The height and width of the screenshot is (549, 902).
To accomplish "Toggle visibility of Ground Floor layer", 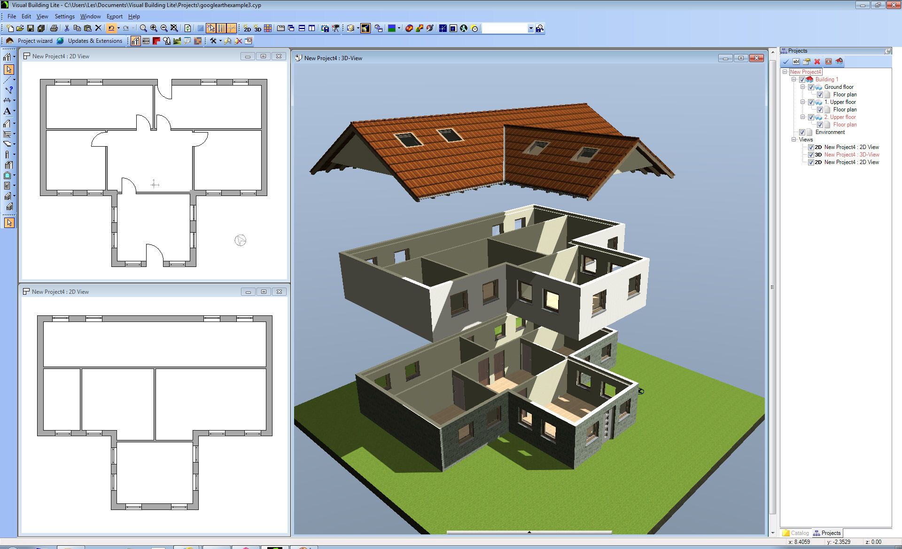I will (x=812, y=86).
